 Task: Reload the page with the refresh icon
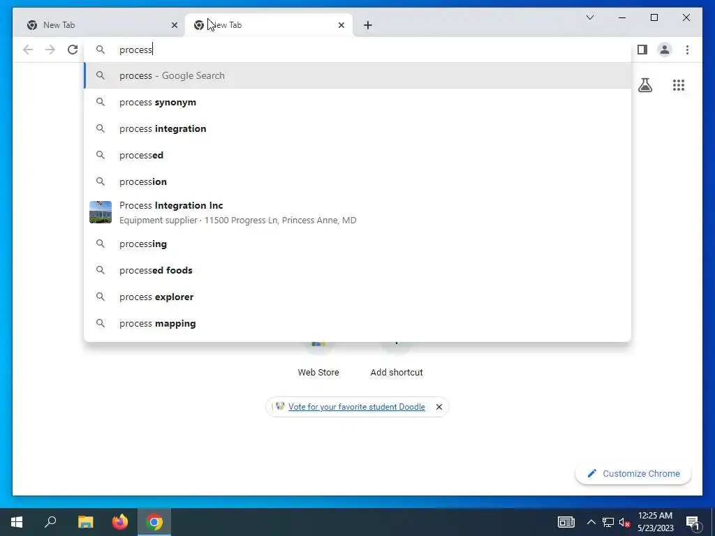click(73, 50)
